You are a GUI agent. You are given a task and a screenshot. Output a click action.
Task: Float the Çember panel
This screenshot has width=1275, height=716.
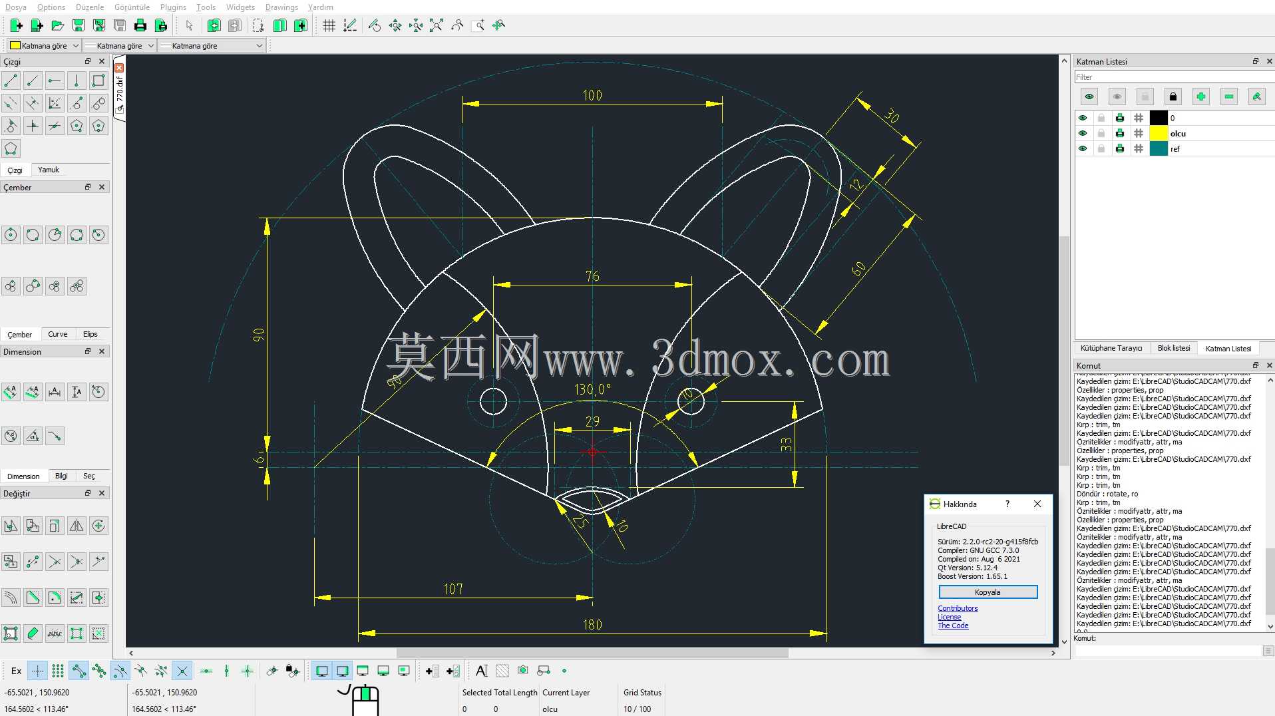coord(88,187)
